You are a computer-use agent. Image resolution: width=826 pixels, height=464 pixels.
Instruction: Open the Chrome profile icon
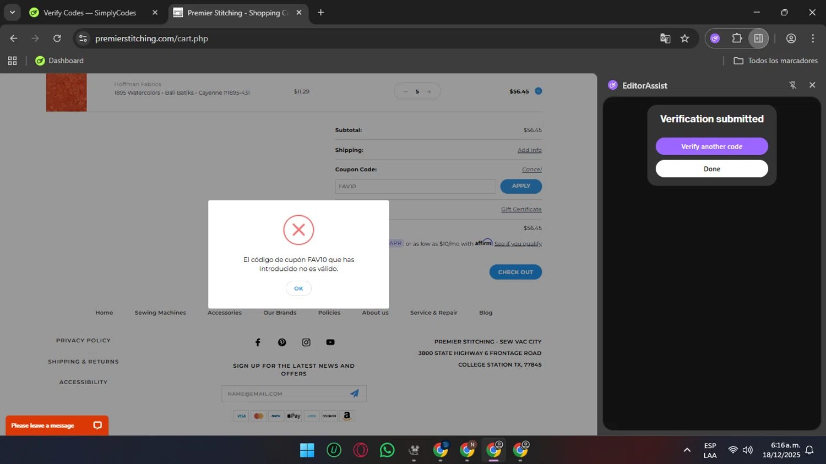coord(791,39)
